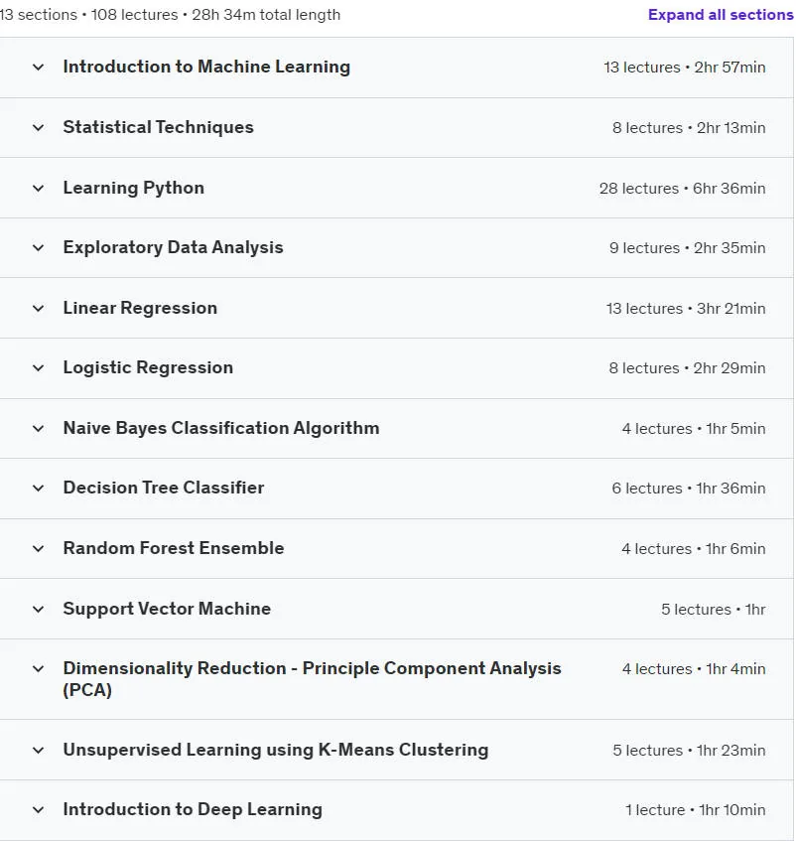Open the Random Forest Ensemble chevron
This screenshot has width=796, height=841.
tap(38, 549)
